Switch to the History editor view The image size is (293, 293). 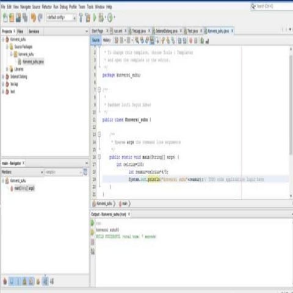click(107, 40)
